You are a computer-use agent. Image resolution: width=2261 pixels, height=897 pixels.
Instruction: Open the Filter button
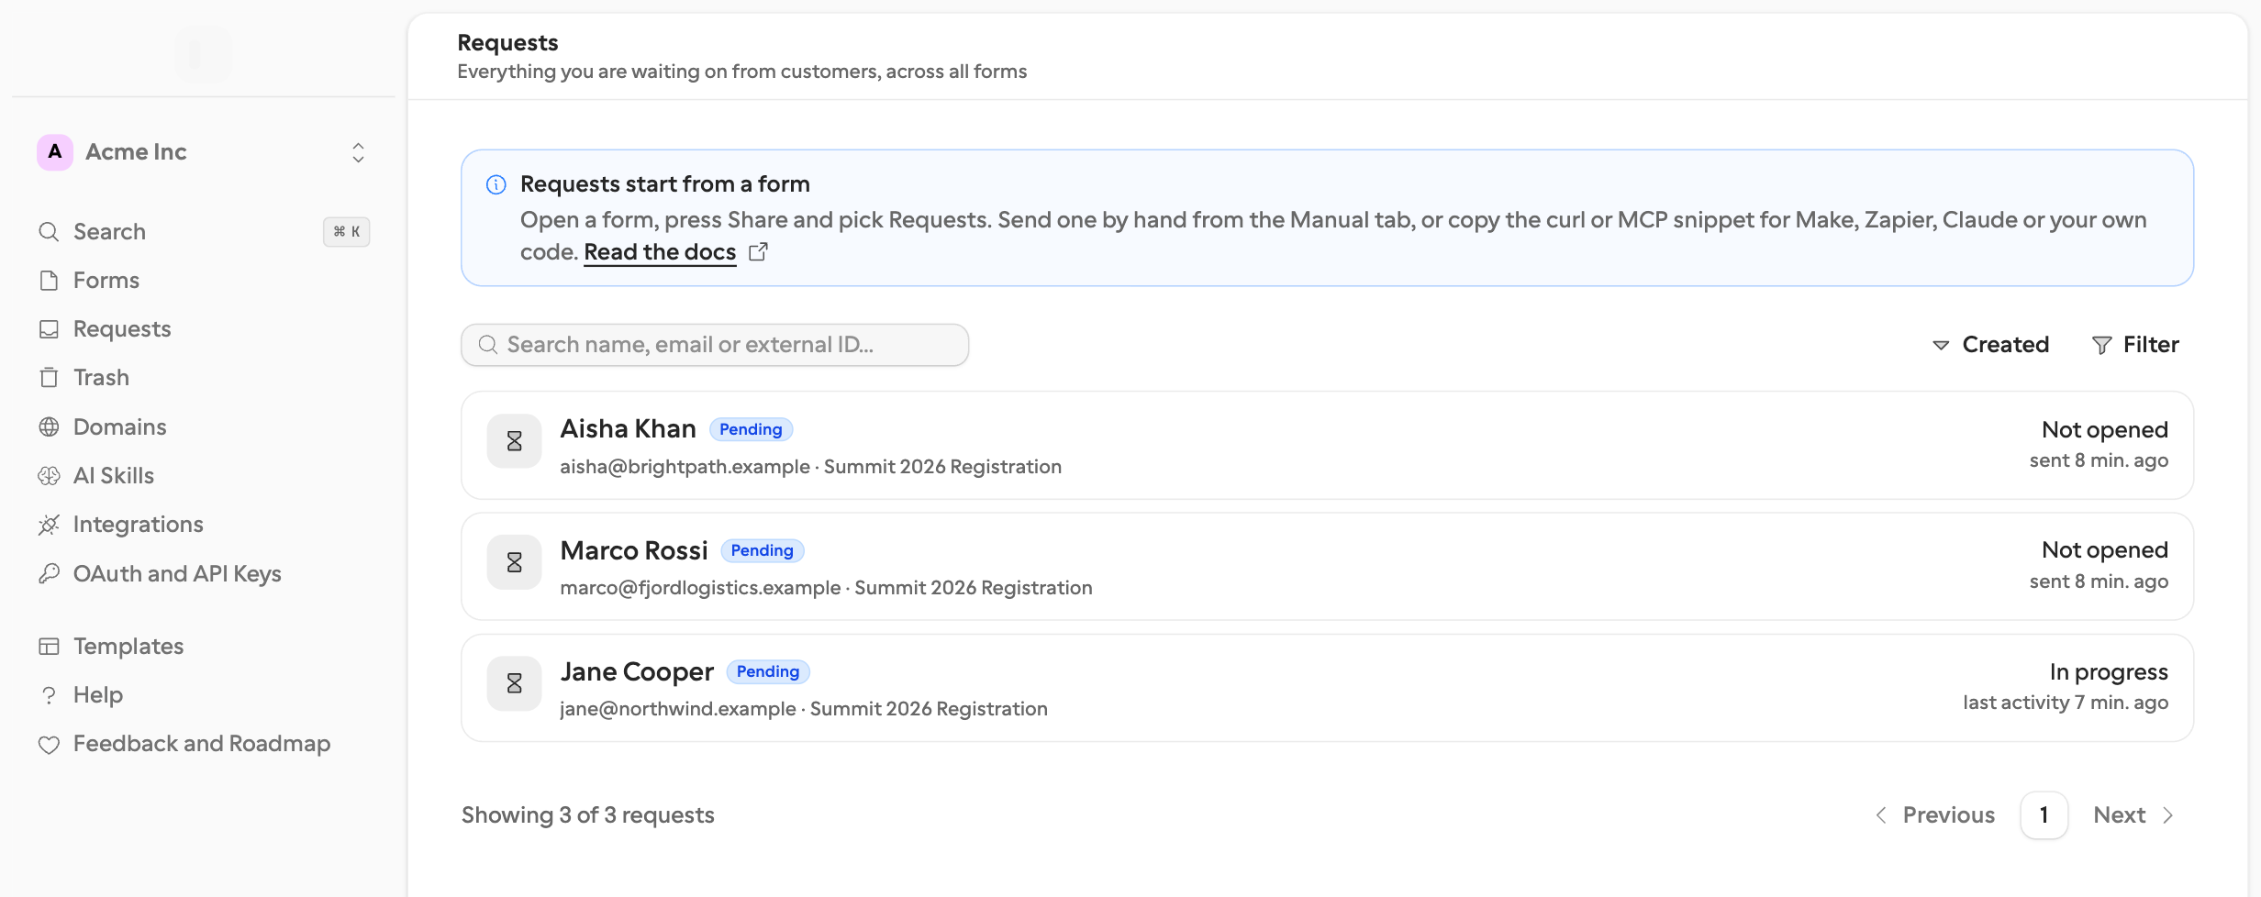coord(2135,345)
